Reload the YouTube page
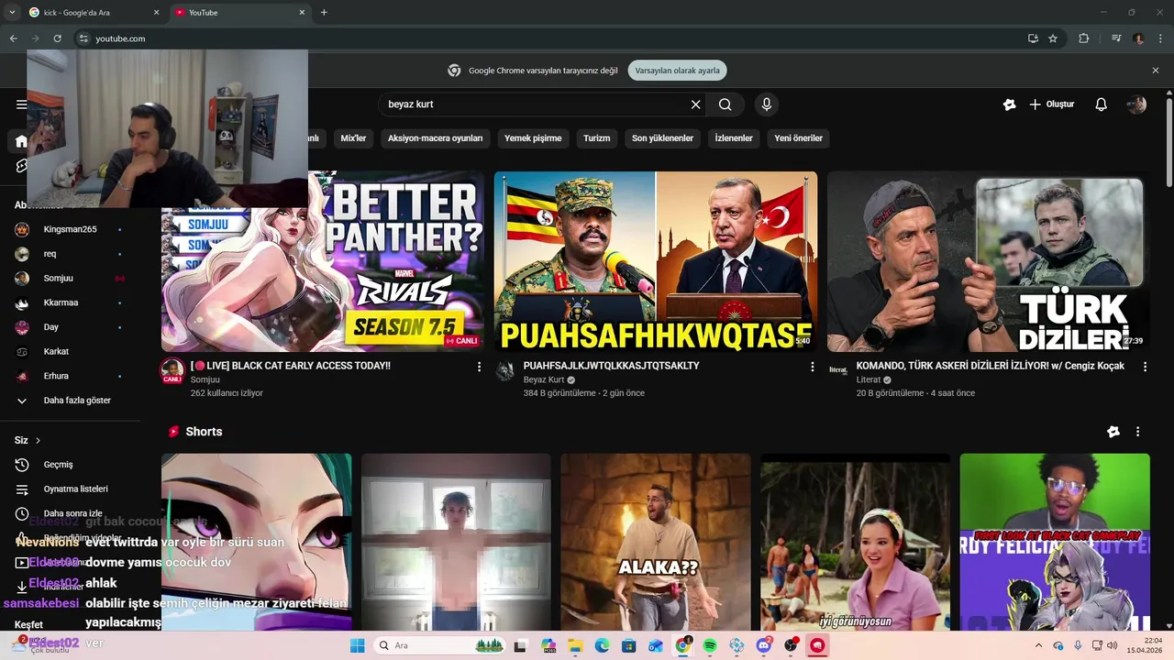The image size is (1174, 660). tap(57, 38)
